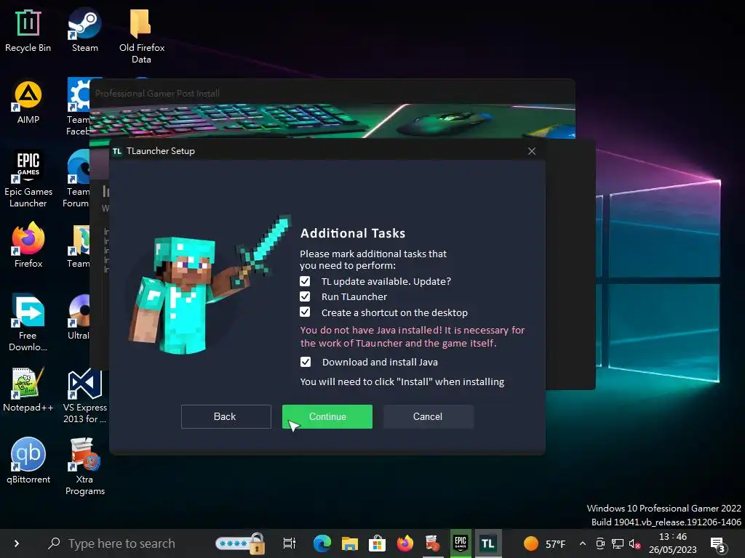Select the AIMP desktop shortcut
This screenshot has width=745, height=558.
coord(28,102)
